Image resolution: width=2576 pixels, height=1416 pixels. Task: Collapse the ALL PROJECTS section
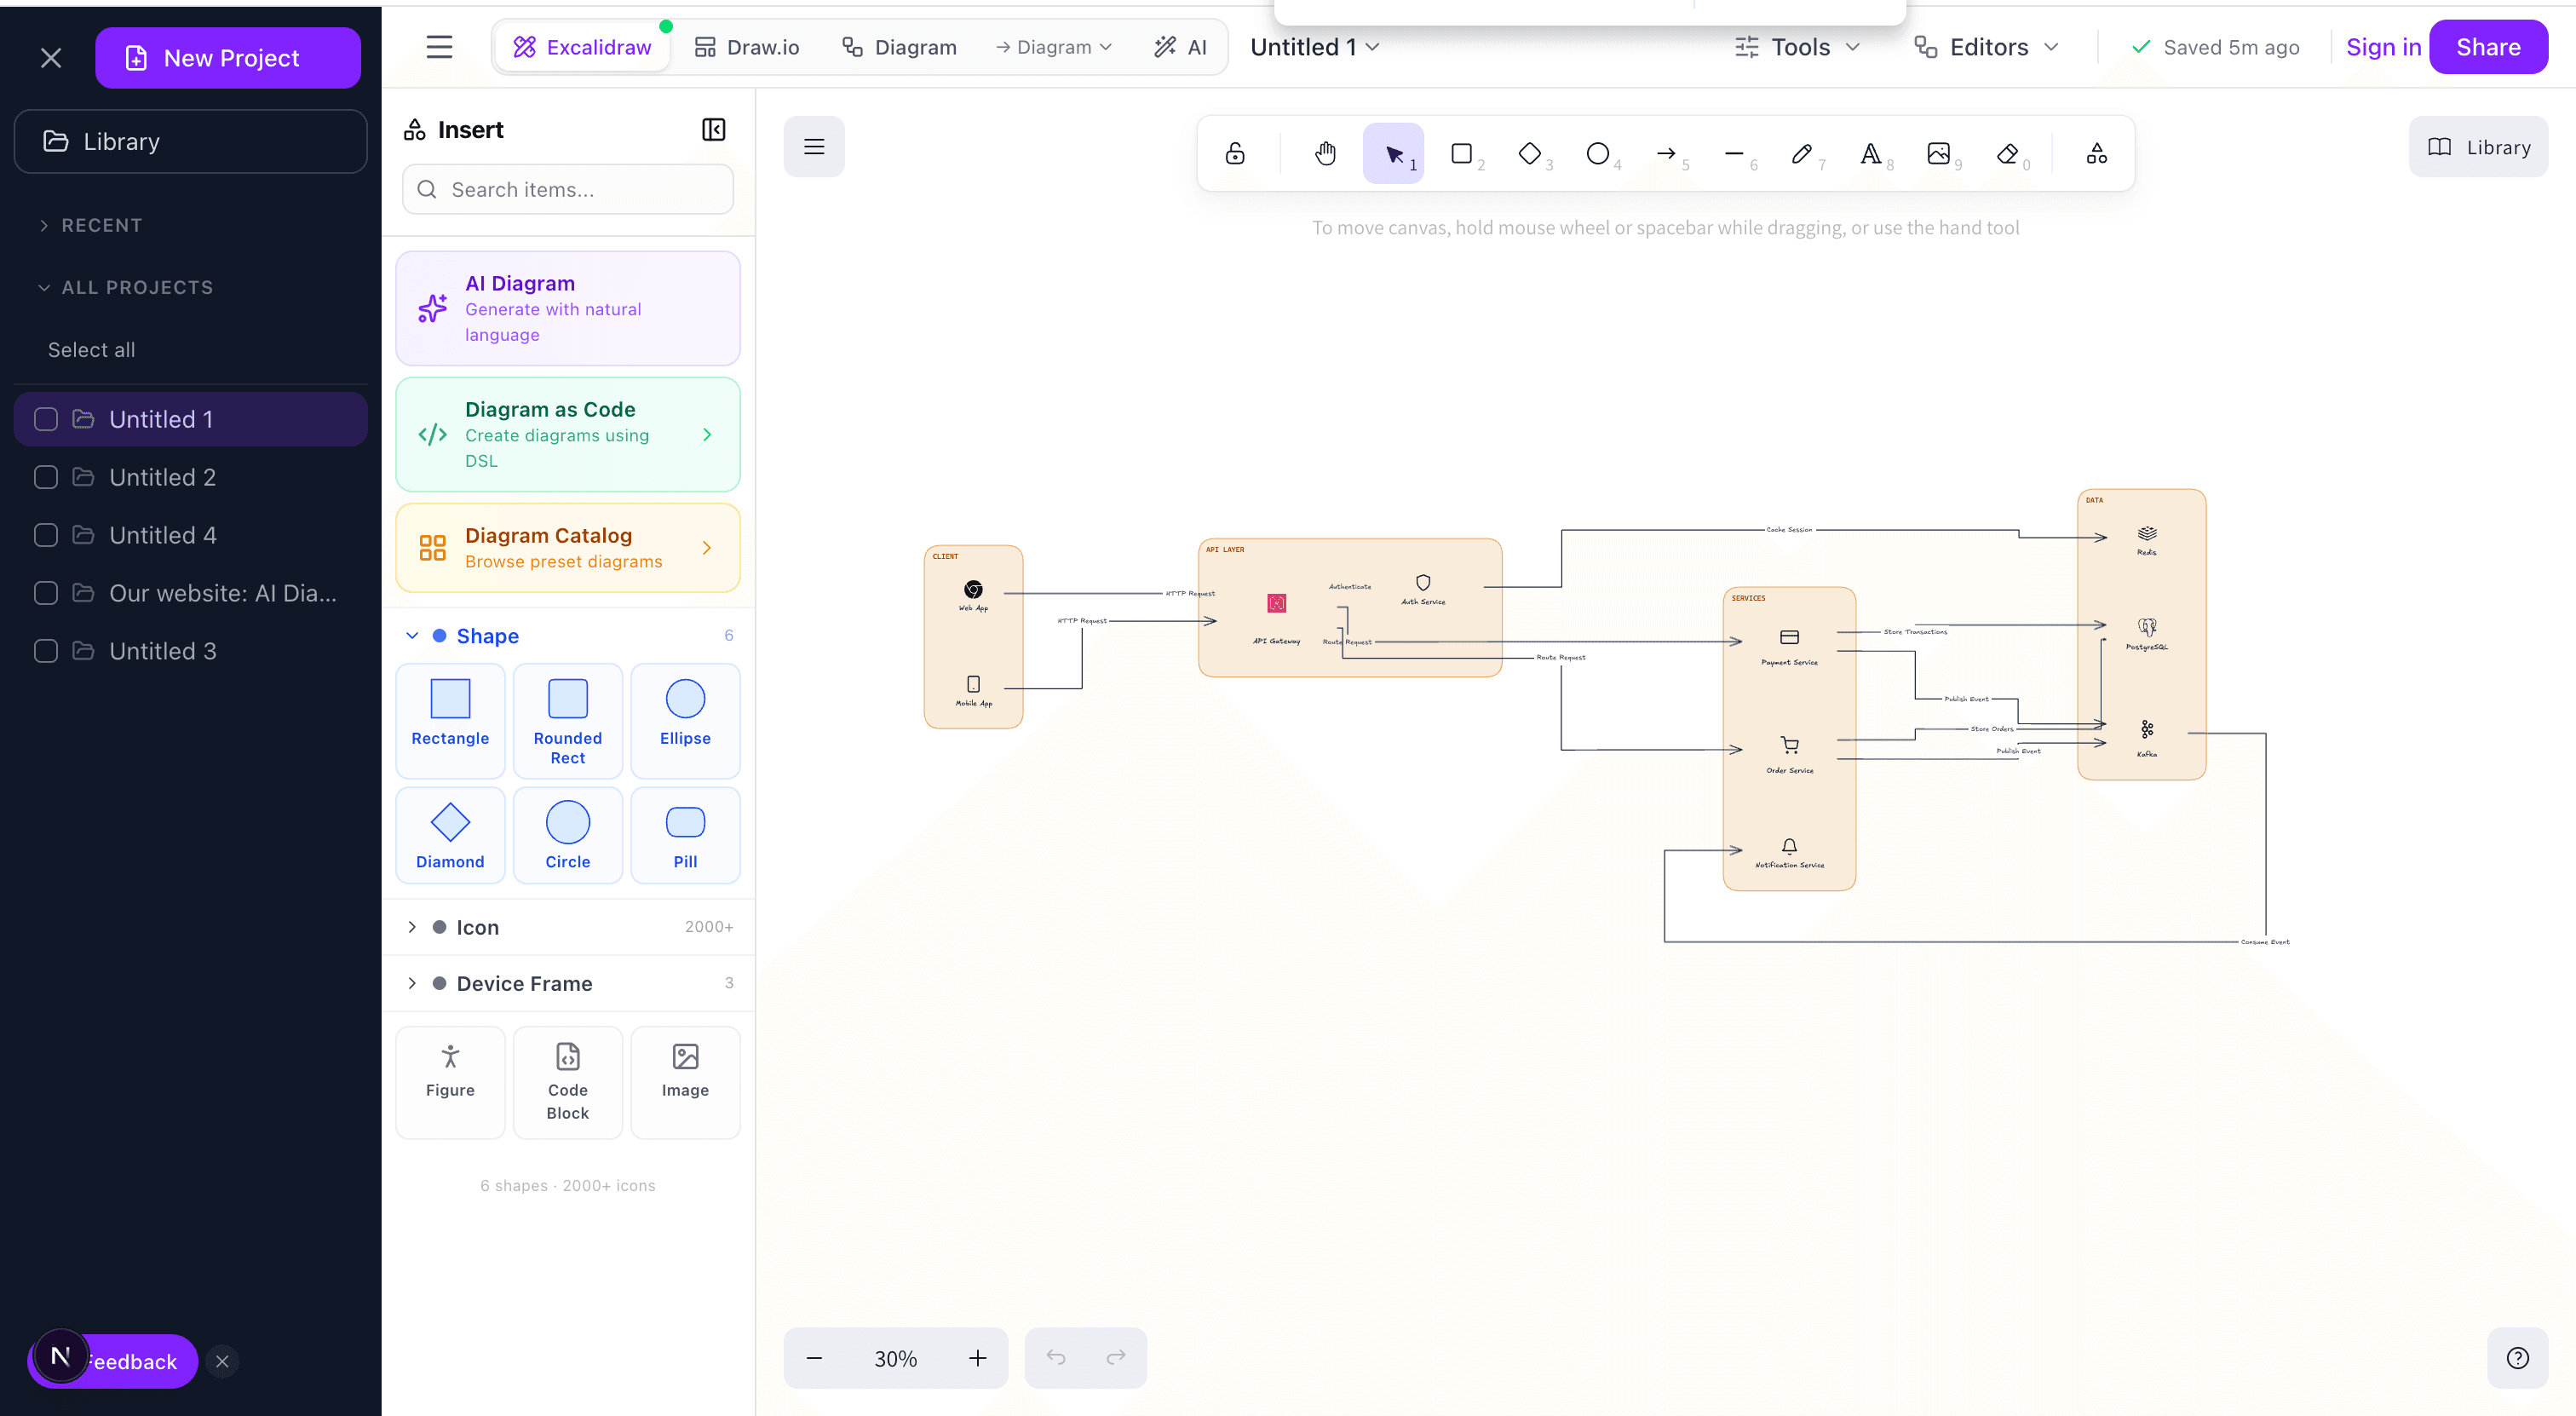(125, 287)
